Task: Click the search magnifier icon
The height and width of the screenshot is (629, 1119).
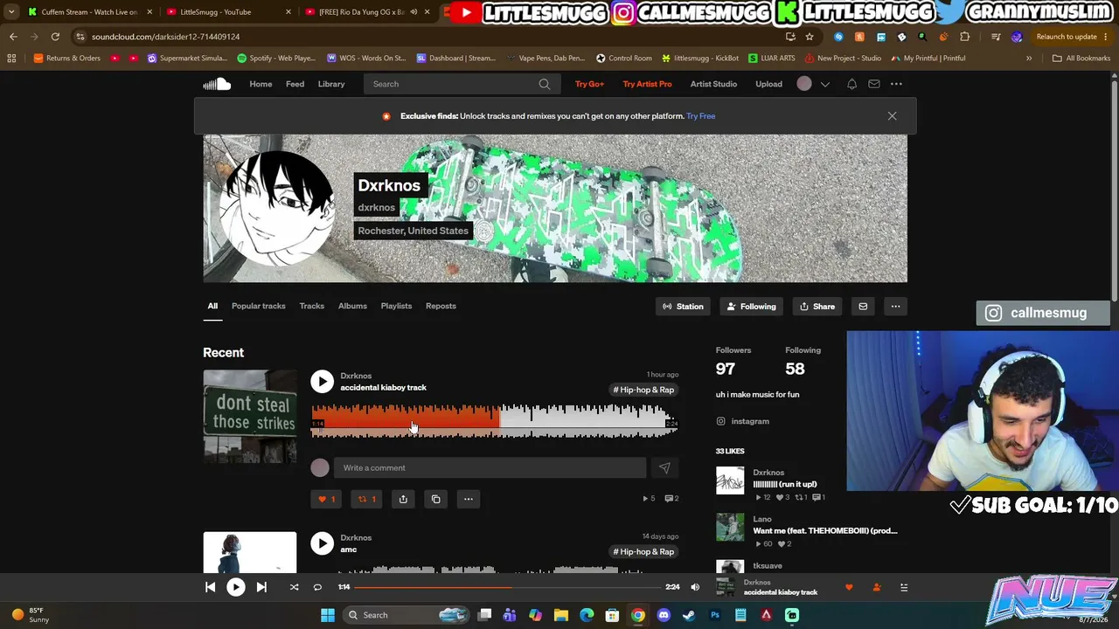Action: pos(545,84)
